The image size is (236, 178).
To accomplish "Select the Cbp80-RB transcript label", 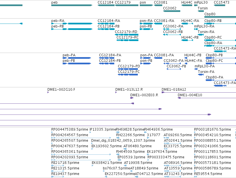I will pyautogui.click(x=213, y=21).
